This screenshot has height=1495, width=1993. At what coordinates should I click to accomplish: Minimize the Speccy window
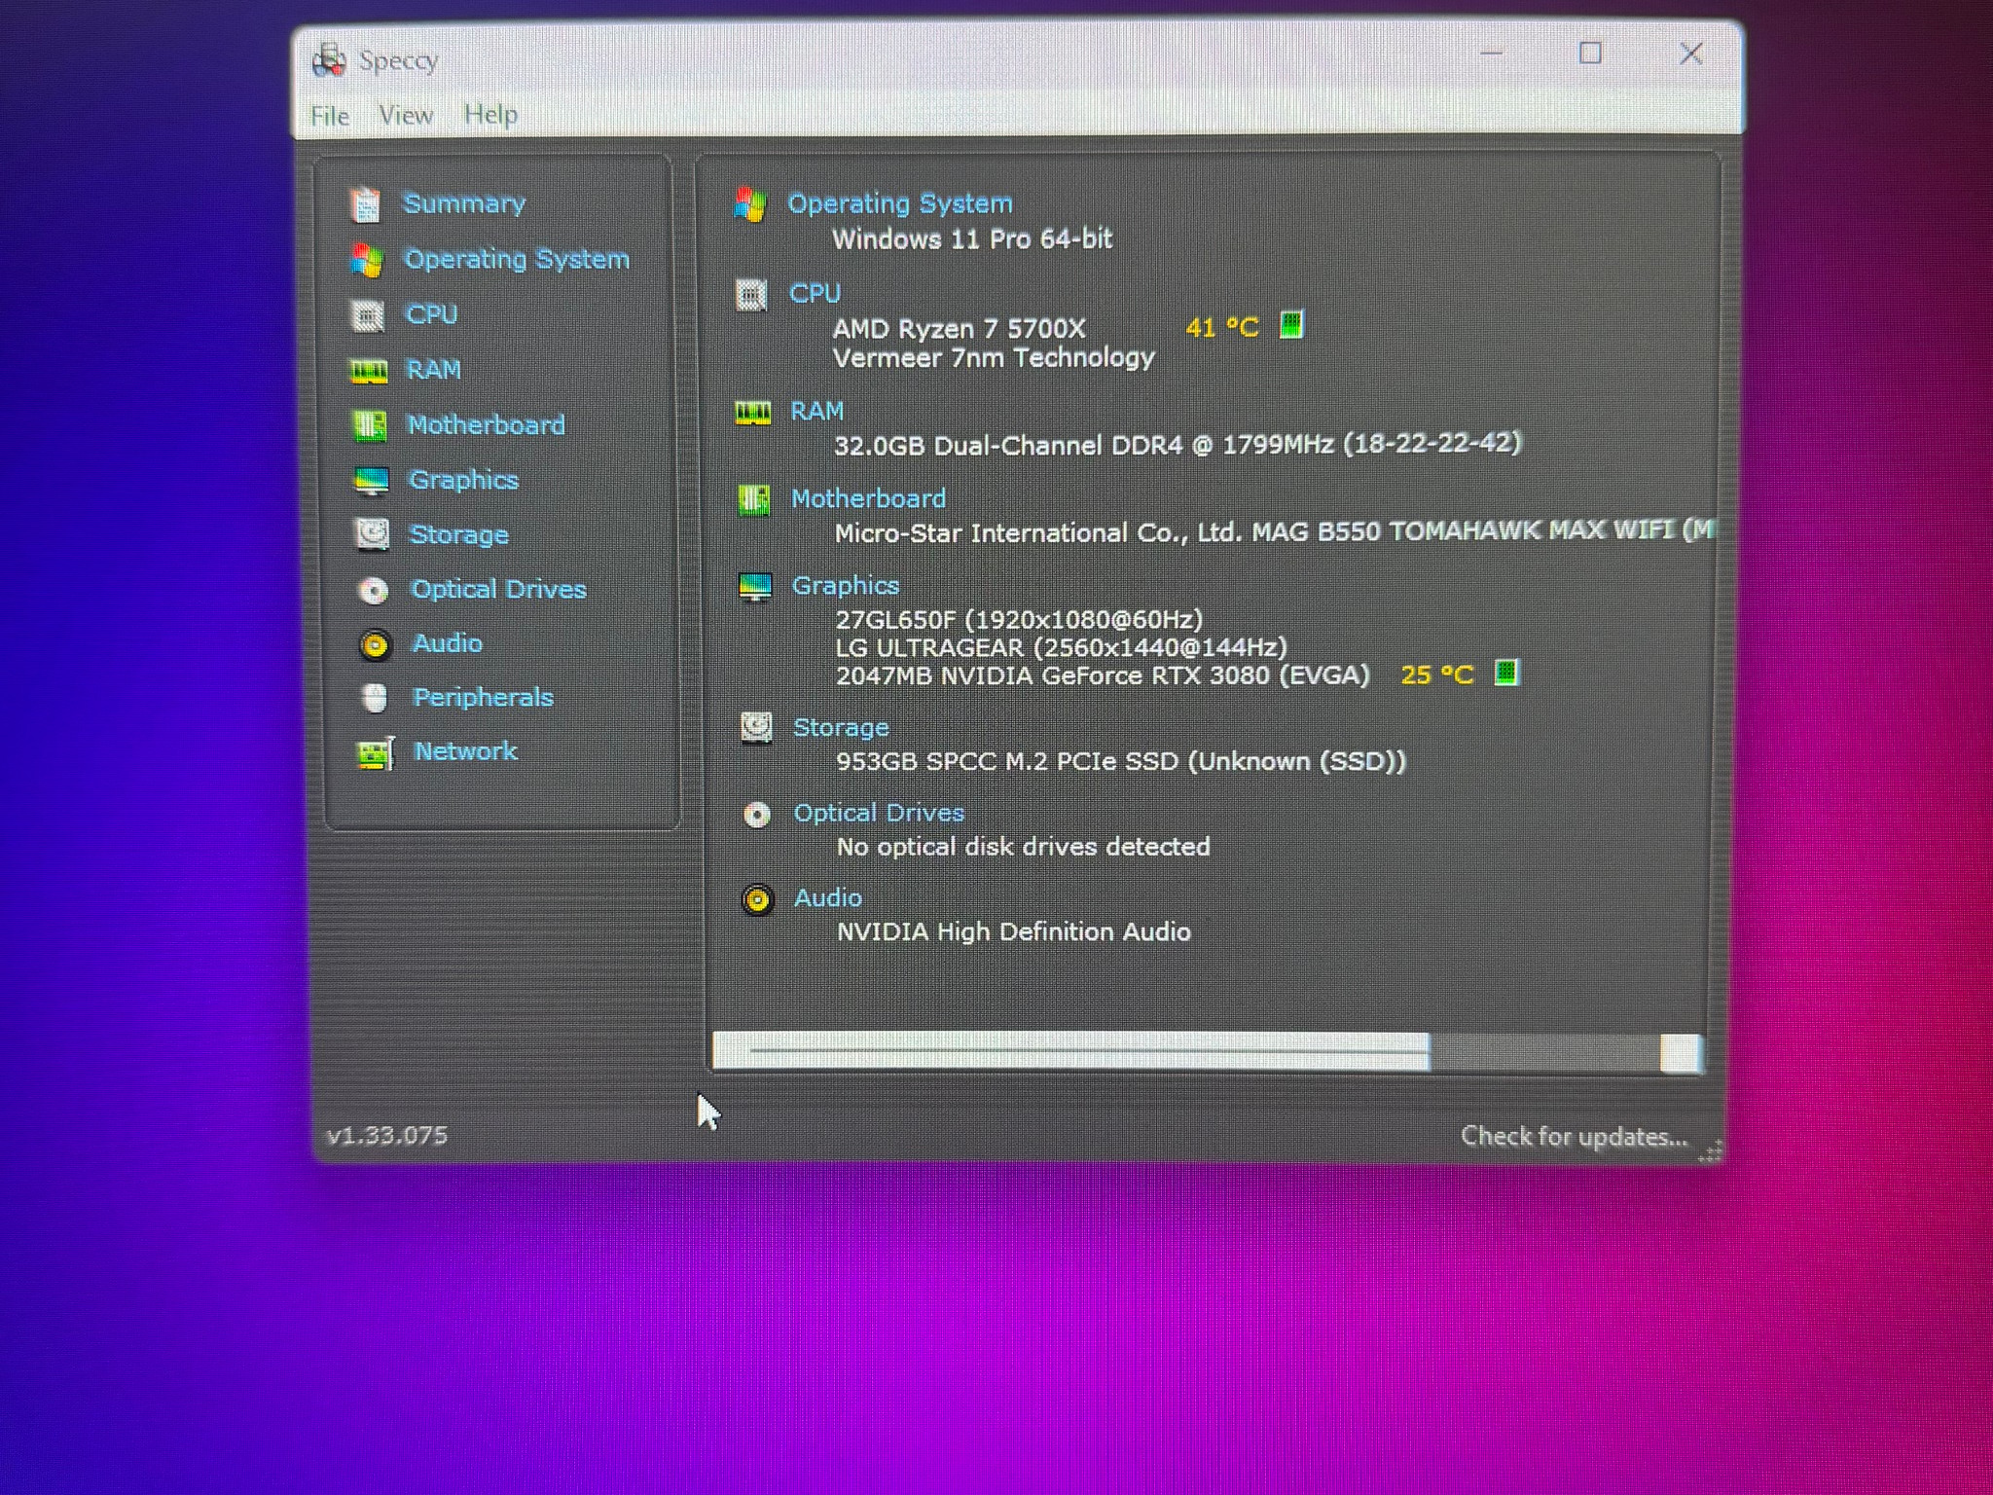(x=1492, y=53)
